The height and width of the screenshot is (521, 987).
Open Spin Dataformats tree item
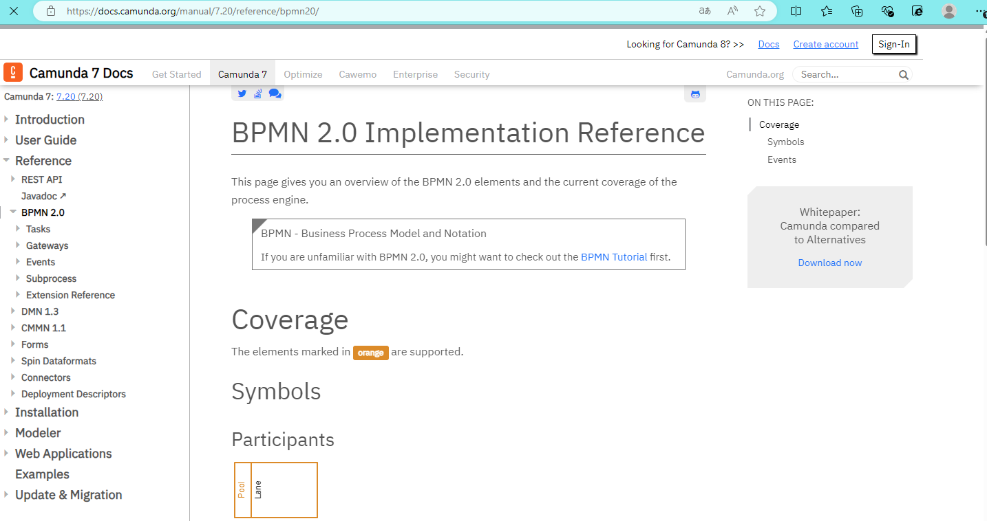coord(59,361)
